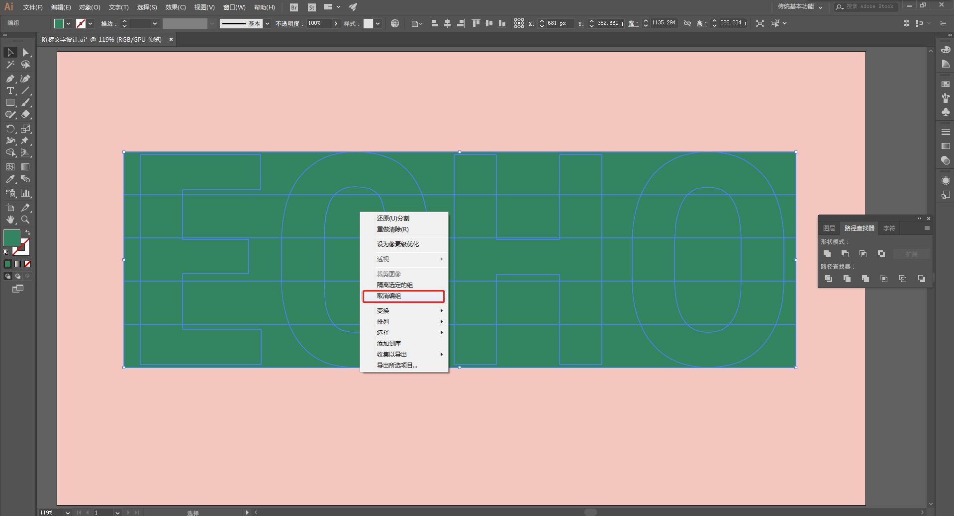Viewport: 954px width, 516px height.
Task: Click the 描边 label link
Action: coord(108,24)
